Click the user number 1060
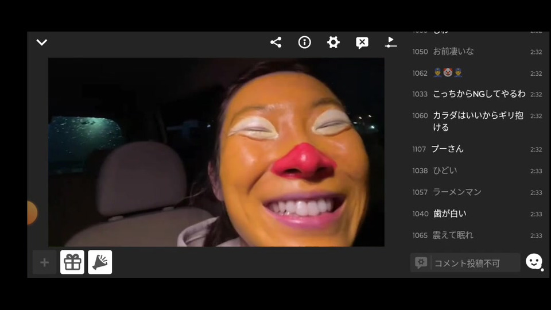Screen dimensions: 551x310 pyautogui.click(x=420, y=115)
